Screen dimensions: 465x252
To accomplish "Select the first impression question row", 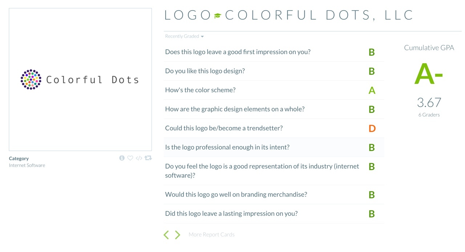I will pyautogui.click(x=274, y=52).
